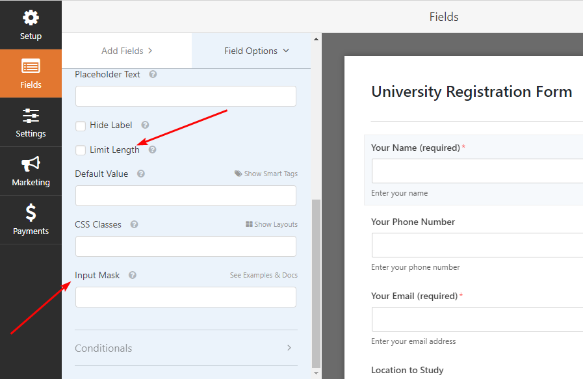The image size is (583, 379).
Task: Click Show Layouts link
Action: [x=271, y=224]
